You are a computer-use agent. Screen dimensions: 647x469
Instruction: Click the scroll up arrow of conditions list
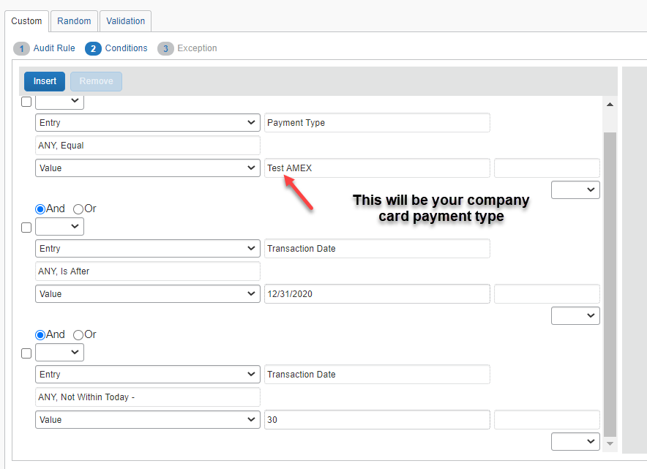pyautogui.click(x=610, y=104)
